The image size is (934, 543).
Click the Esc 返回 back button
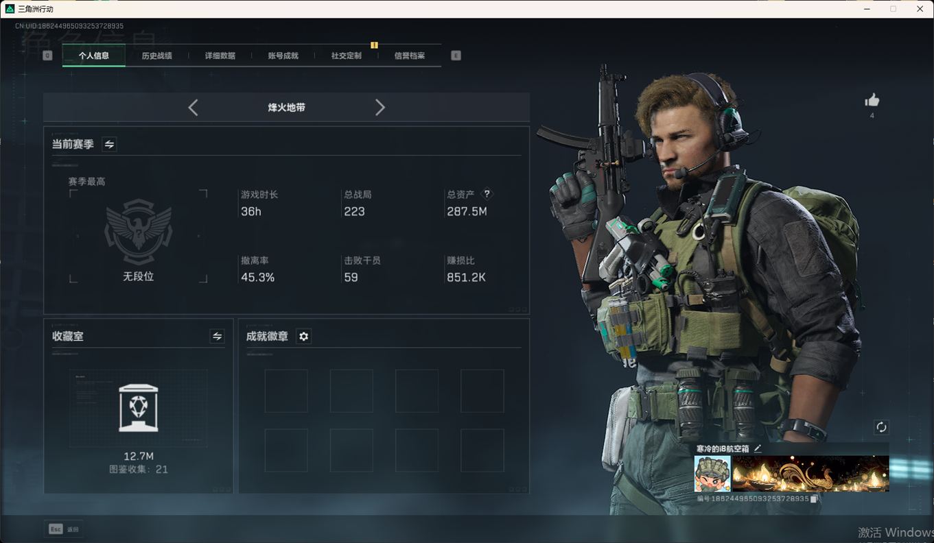pos(64,529)
